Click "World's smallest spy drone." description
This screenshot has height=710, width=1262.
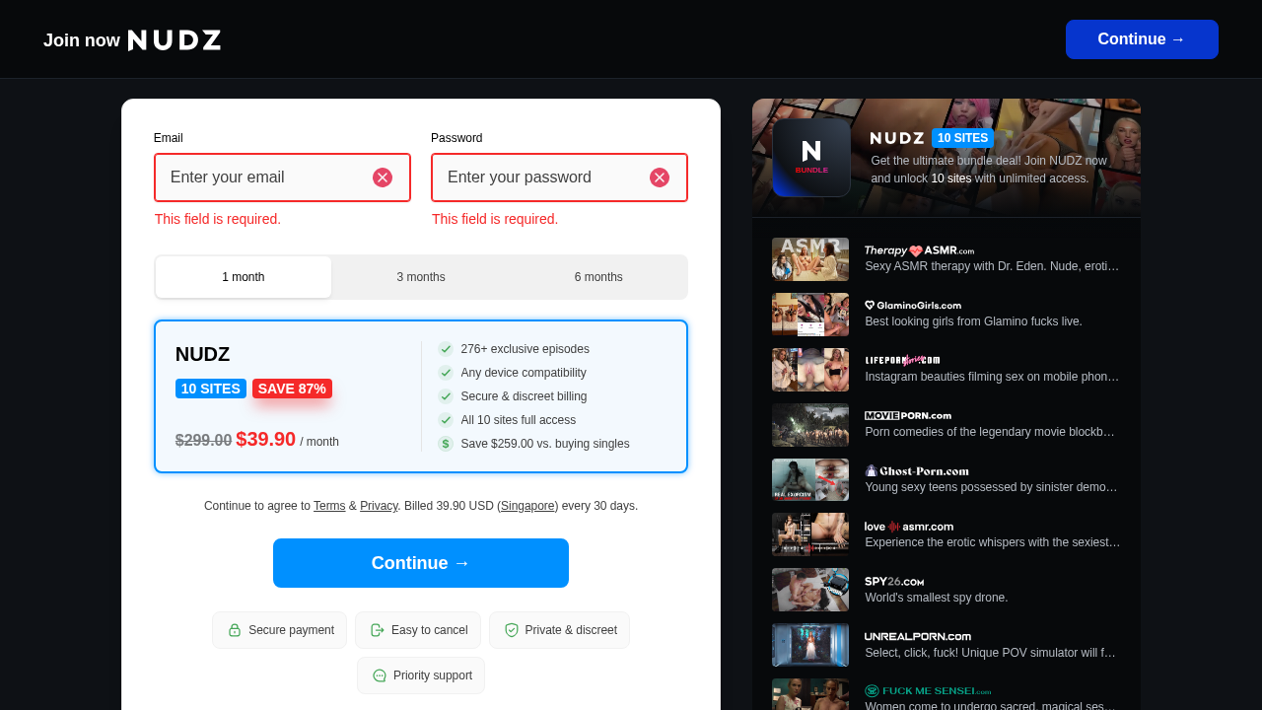(937, 598)
